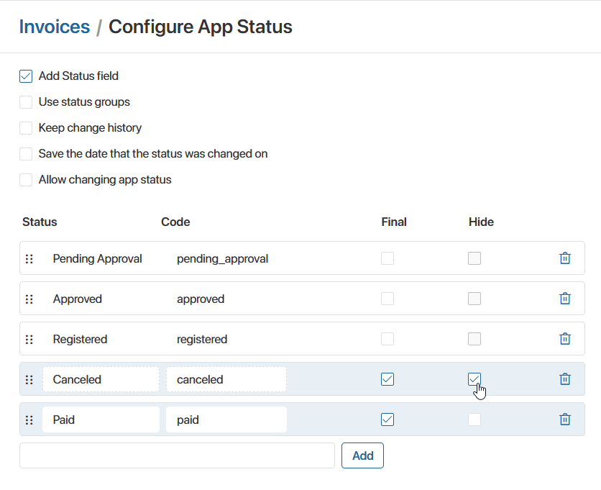Enable Use status groups
This screenshot has height=490, width=601.
(26, 102)
